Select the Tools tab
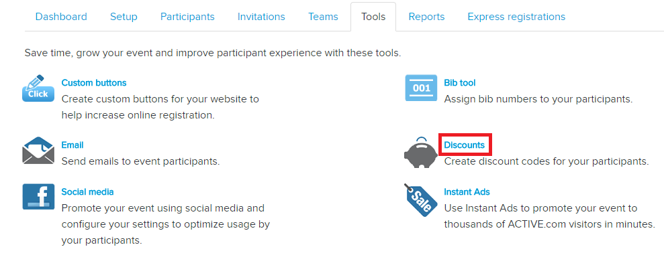 point(373,17)
